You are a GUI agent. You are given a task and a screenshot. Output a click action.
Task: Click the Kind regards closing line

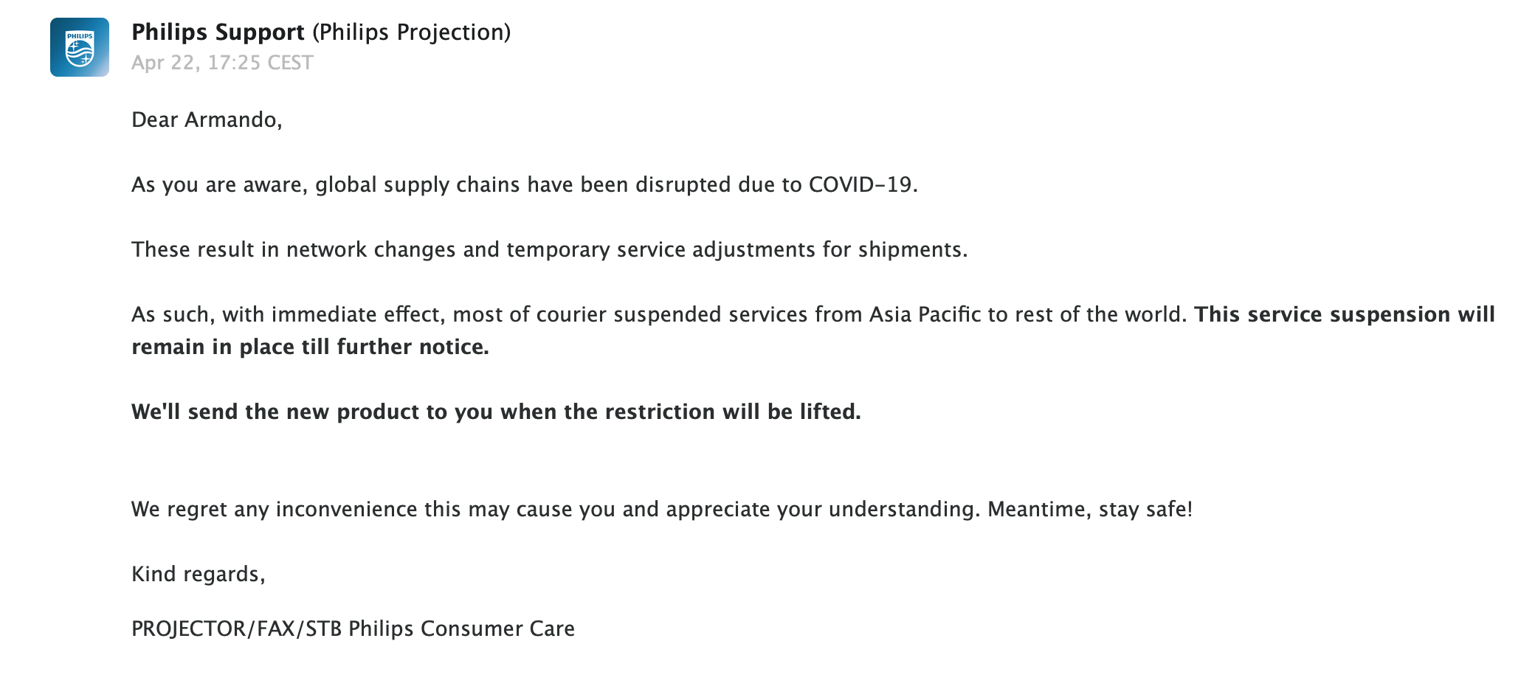coord(199,574)
